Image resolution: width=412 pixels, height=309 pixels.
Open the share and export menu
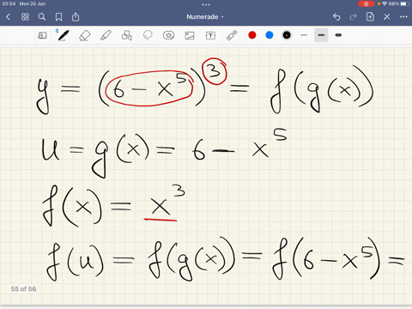(76, 17)
